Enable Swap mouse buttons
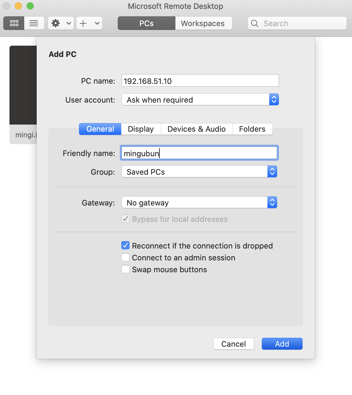 [x=125, y=269]
